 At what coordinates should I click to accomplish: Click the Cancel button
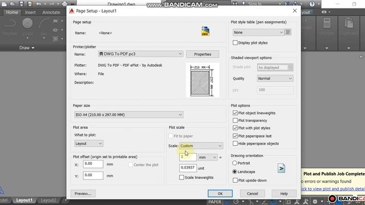pyautogui.click(x=252, y=194)
